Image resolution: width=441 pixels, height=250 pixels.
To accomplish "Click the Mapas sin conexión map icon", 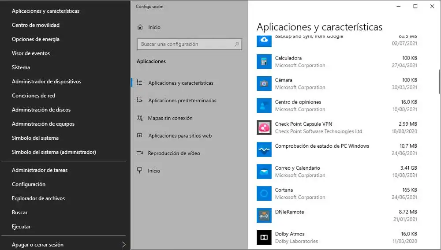I will pos(139,118).
